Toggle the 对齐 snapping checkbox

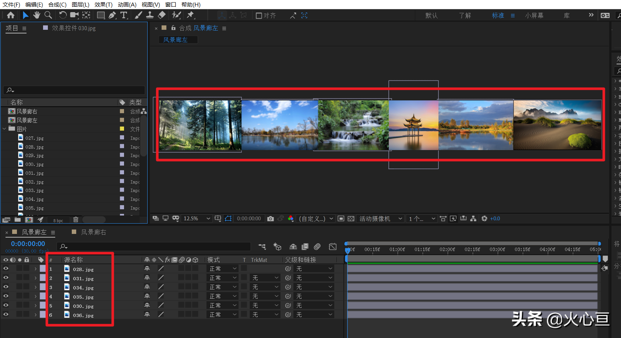coord(259,15)
